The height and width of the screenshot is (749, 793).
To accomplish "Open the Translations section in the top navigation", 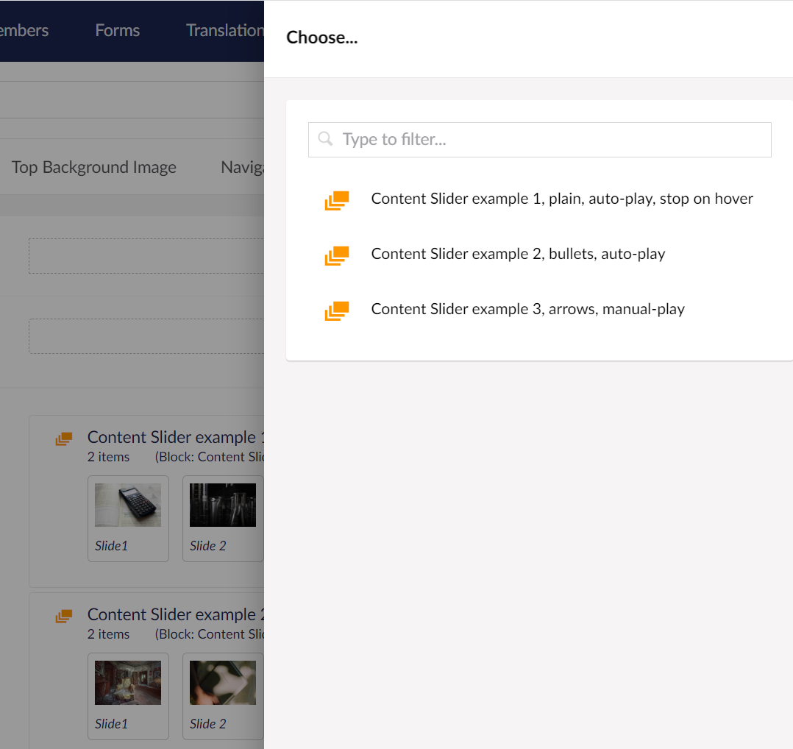I will coord(224,30).
